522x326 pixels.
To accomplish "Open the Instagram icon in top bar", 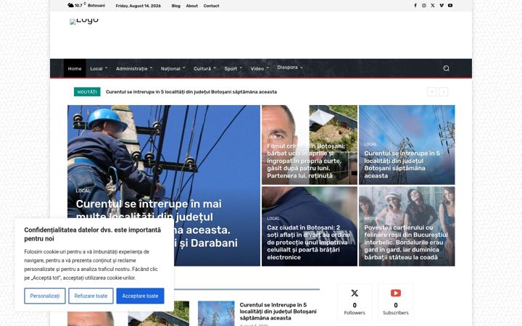I will coord(424,6).
